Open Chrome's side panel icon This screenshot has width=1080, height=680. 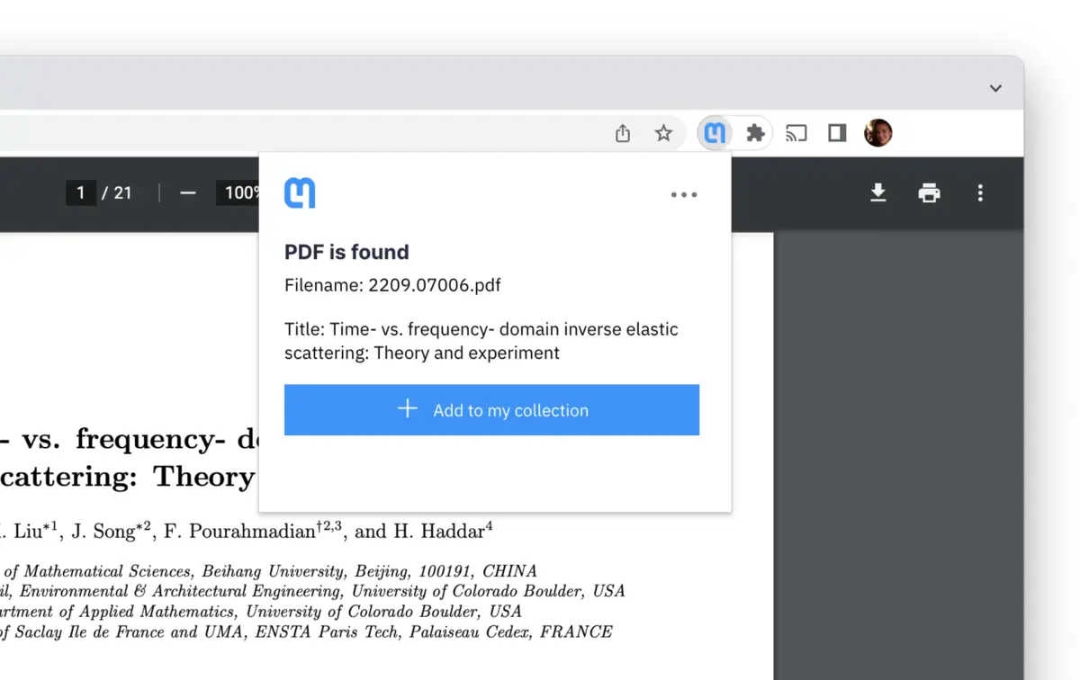[x=836, y=132]
